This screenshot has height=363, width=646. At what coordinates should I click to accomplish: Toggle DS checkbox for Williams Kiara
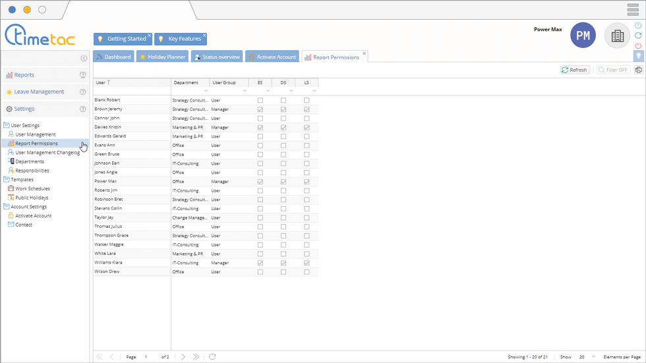pyautogui.click(x=283, y=263)
